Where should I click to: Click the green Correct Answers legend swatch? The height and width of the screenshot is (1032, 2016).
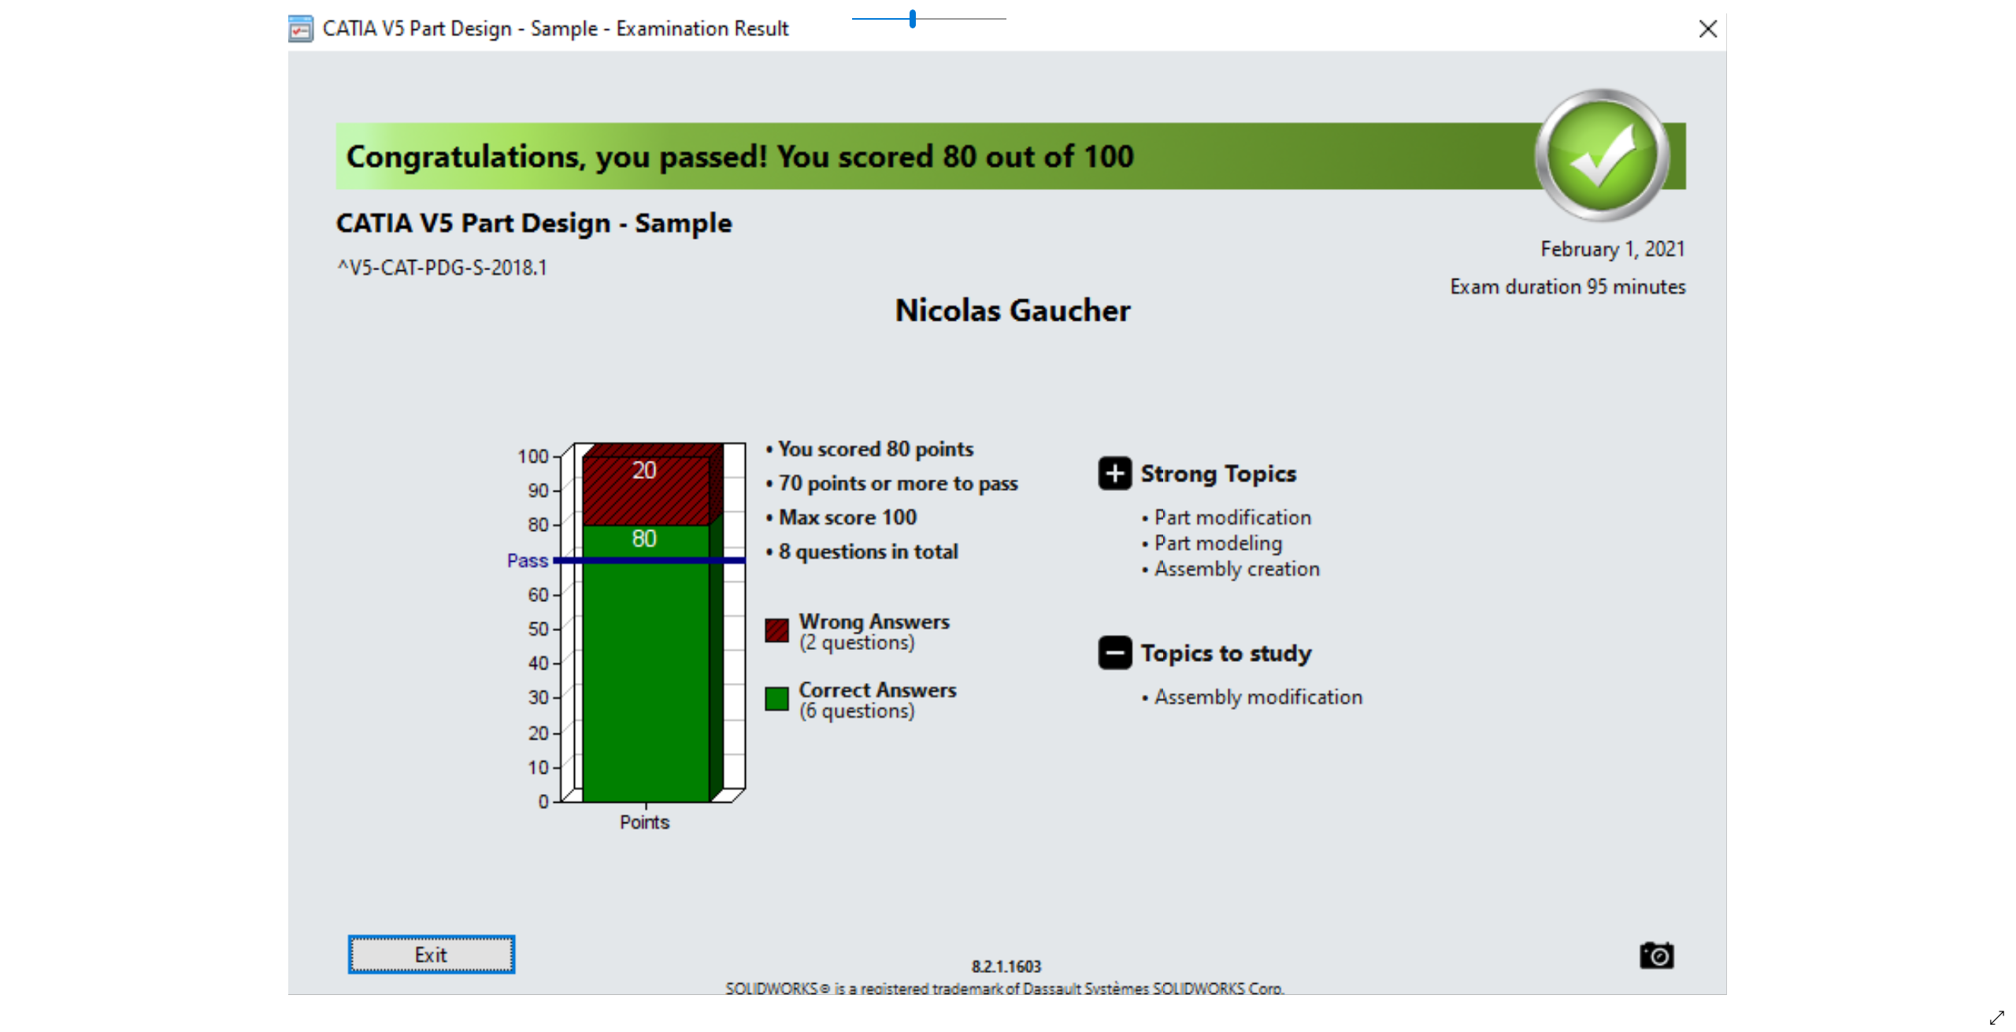click(x=776, y=698)
